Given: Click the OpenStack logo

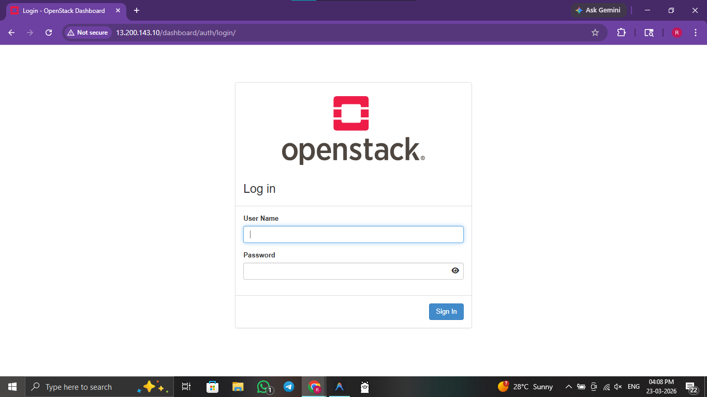Looking at the screenshot, I should click(x=353, y=130).
